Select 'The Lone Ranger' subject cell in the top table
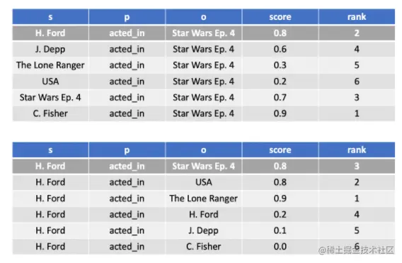The height and width of the screenshot is (263, 402). click(50, 65)
